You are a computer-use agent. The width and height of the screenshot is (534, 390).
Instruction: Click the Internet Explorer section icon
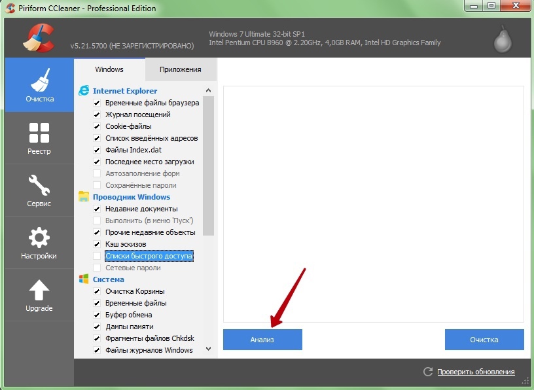84,91
